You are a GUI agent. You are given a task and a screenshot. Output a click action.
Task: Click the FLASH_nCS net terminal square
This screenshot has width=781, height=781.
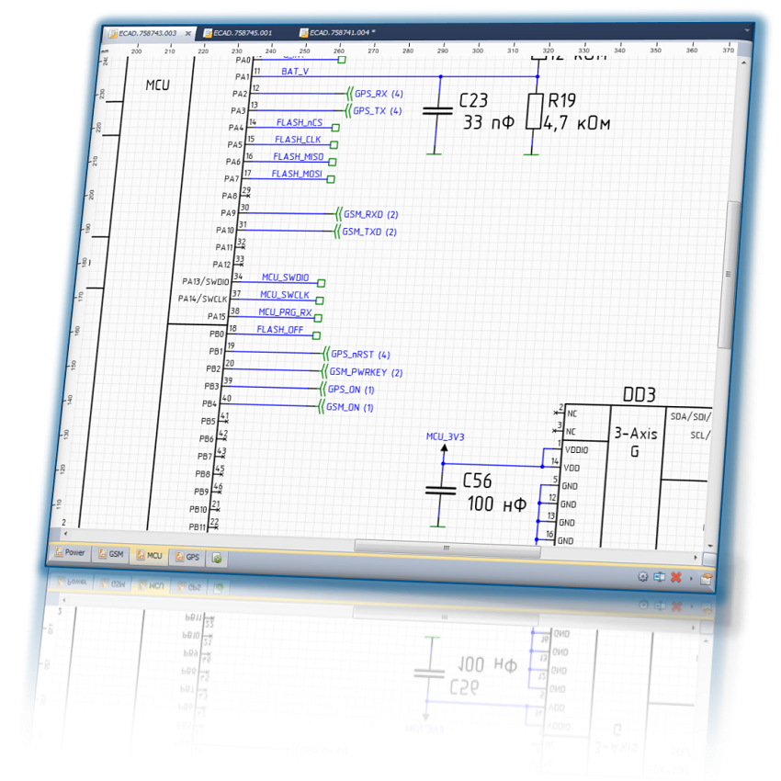(x=335, y=128)
